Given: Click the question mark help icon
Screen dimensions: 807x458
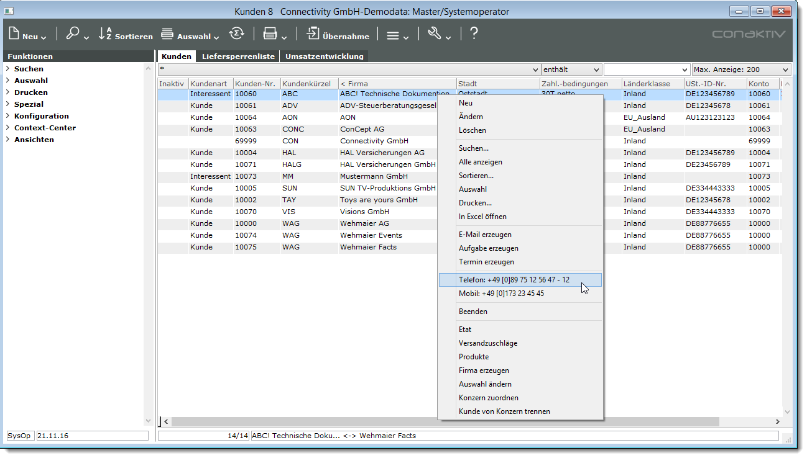Looking at the screenshot, I should coord(474,34).
